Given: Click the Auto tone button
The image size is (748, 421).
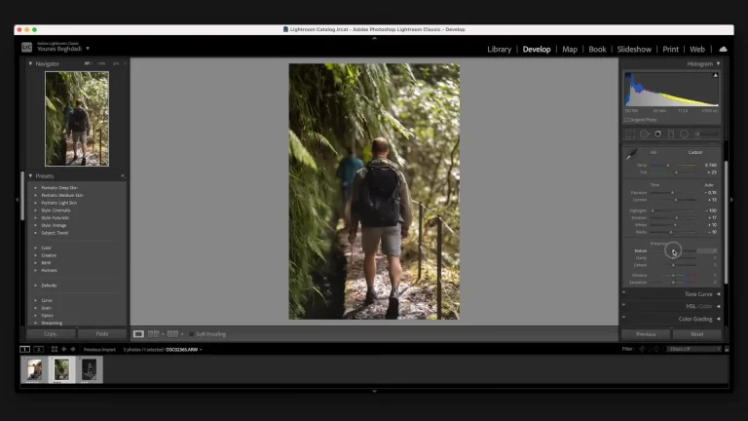Looking at the screenshot, I should coord(709,185).
